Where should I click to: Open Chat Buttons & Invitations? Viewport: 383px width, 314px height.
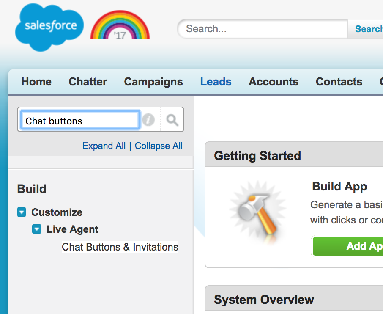pyautogui.click(x=120, y=247)
